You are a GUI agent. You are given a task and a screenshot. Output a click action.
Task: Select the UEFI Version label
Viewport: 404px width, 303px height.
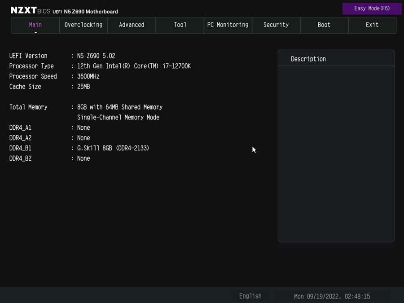[28, 56]
